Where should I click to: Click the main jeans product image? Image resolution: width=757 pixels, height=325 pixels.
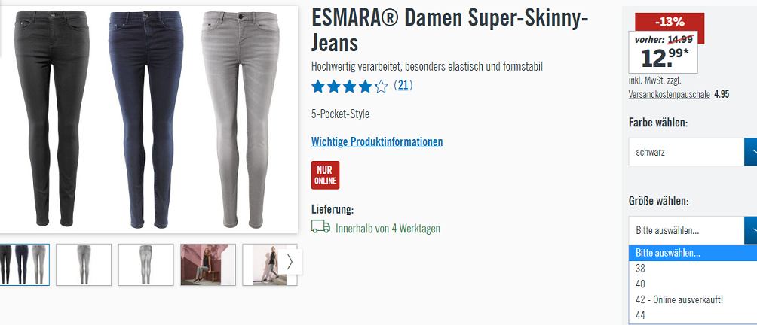(149, 120)
